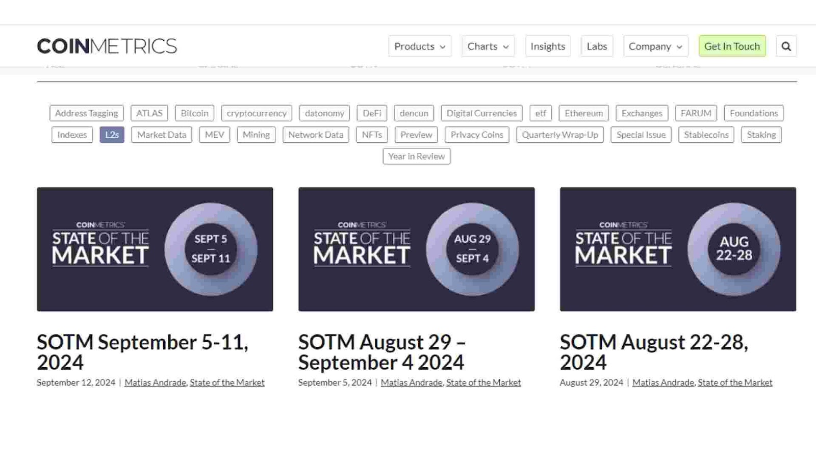Open the Aug 29 – Sept 4 thumbnail
This screenshot has height=459, width=816.
[x=417, y=249]
